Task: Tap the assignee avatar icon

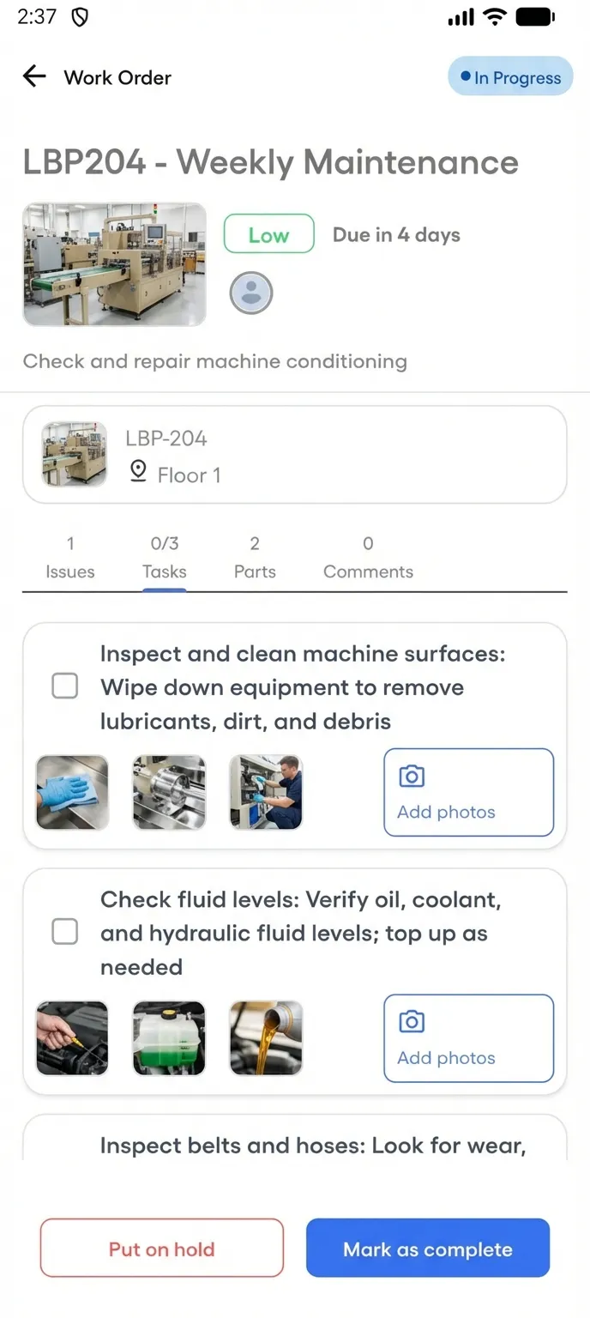Action: click(250, 292)
